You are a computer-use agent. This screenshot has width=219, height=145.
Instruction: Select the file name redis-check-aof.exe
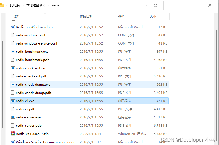(x=31, y=68)
